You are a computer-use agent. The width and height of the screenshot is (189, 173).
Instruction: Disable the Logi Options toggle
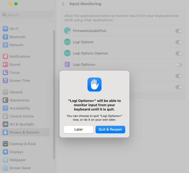pyautogui.click(x=179, y=42)
